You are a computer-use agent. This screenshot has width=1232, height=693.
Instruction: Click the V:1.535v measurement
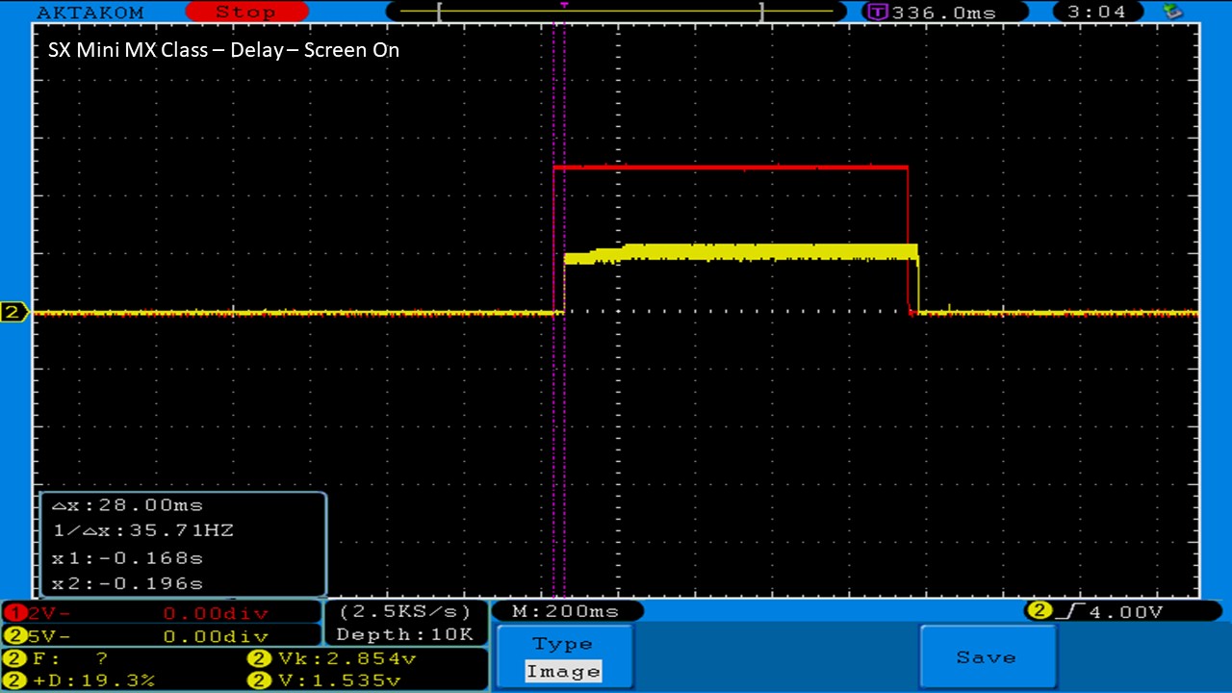point(324,680)
